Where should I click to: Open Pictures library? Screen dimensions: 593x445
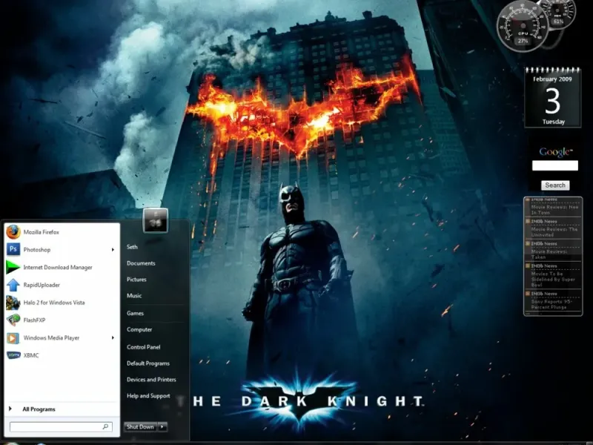coord(136,280)
